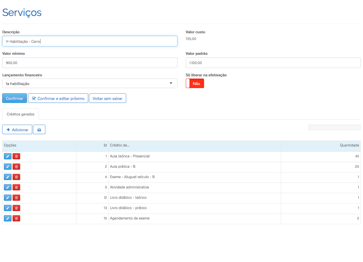This screenshot has height=262, width=363.
Task: Delete the Agendamento de exame credit
Action: 16,218
